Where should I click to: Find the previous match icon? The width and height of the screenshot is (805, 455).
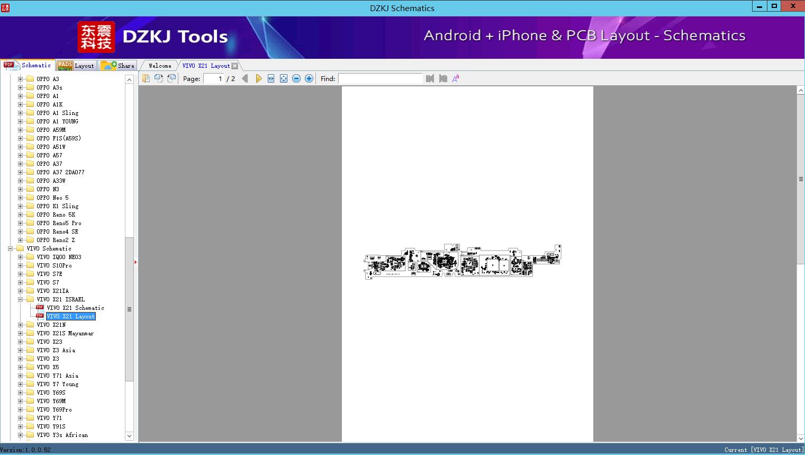(x=430, y=78)
